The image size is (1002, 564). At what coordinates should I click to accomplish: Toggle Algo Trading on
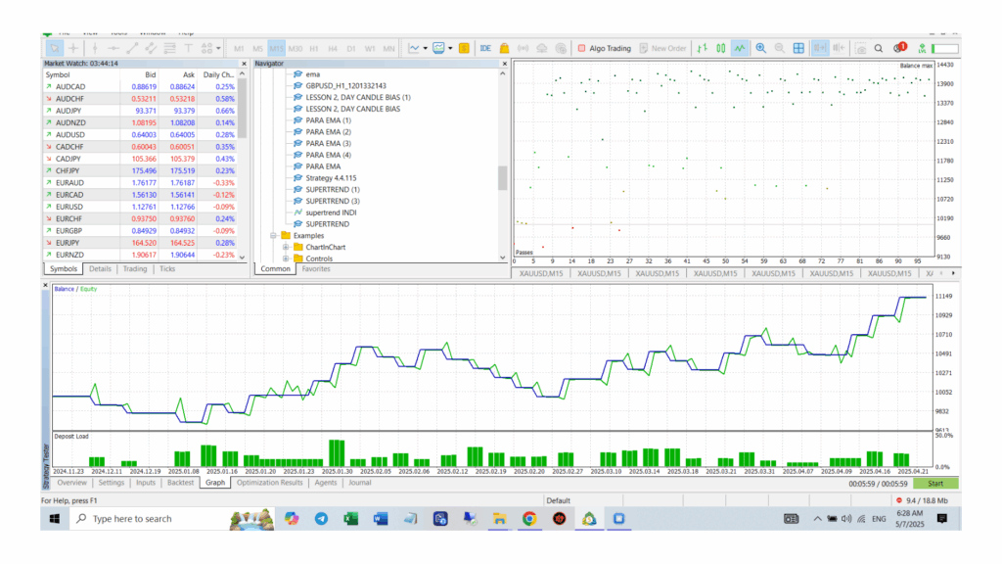click(x=604, y=48)
